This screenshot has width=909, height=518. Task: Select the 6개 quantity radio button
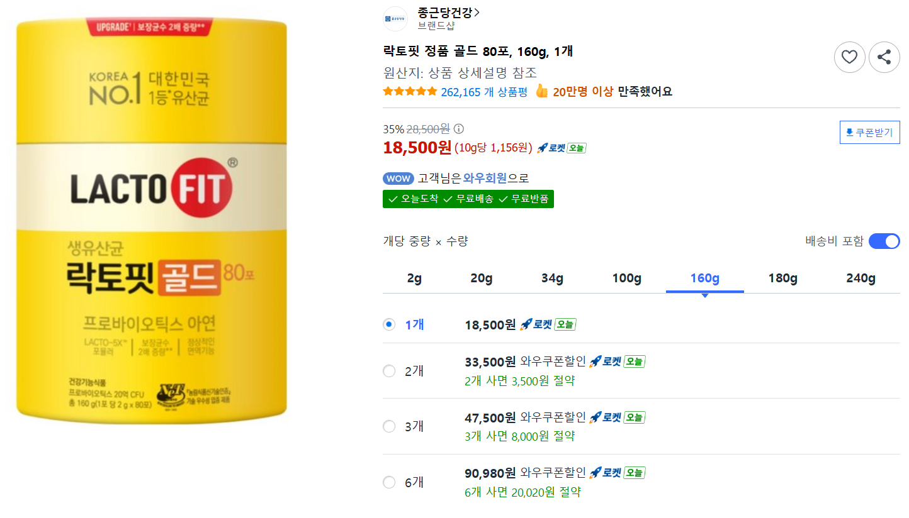pyautogui.click(x=389, y=482)
